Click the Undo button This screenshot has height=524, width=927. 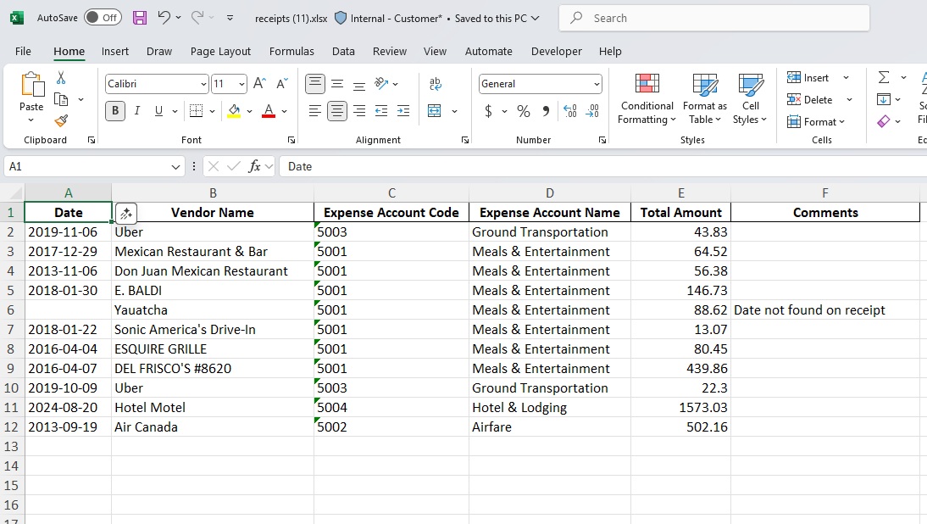tap(164, 16)
